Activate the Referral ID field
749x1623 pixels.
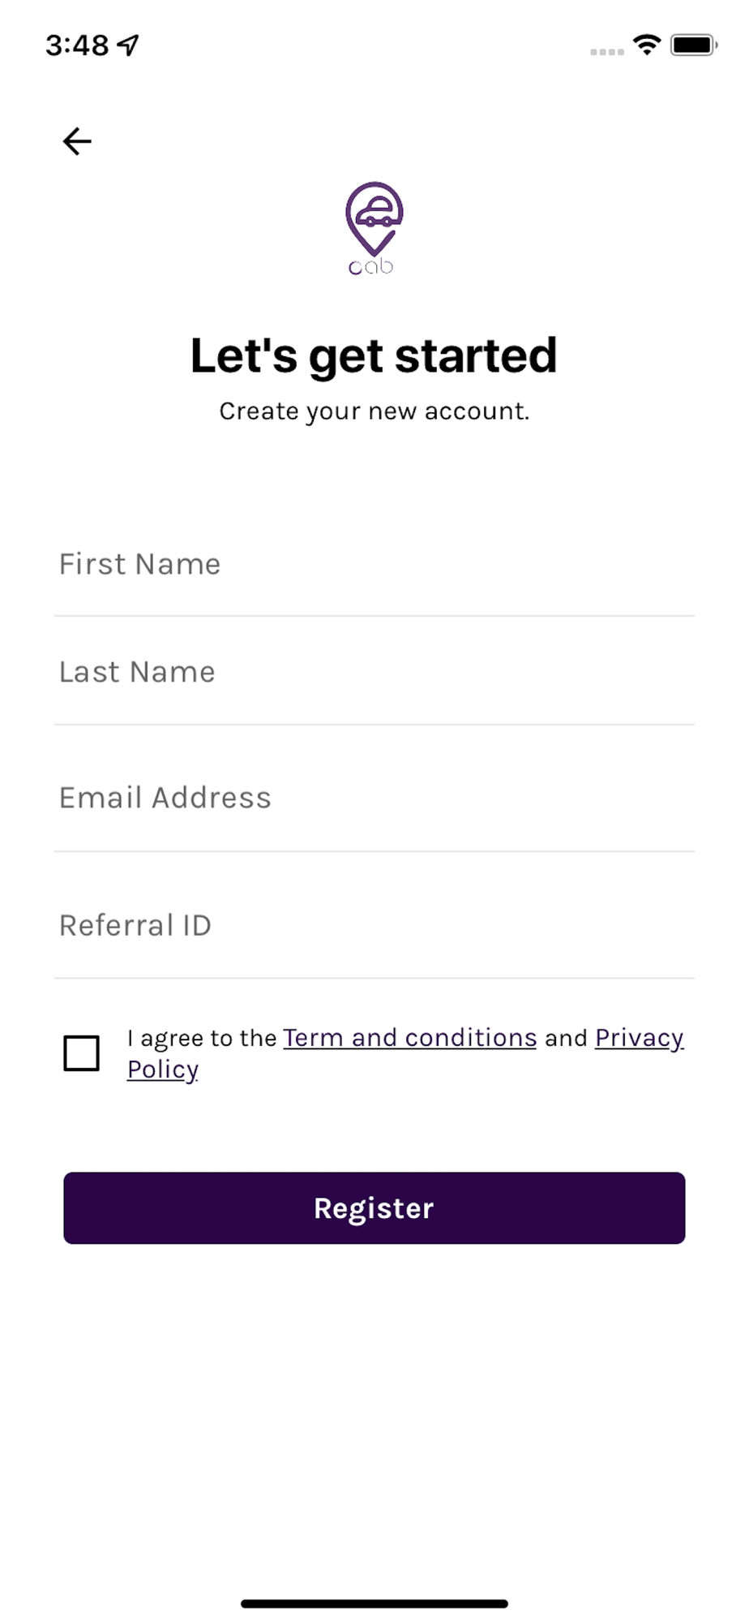374,925
